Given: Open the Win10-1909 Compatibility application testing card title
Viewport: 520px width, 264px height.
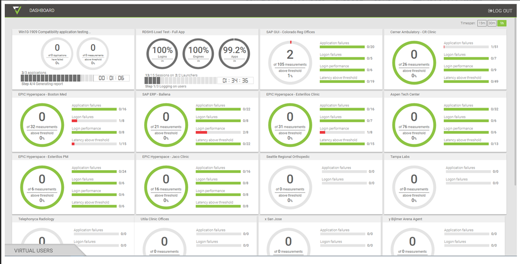Looking at the screenshot, I should [55, 32].
